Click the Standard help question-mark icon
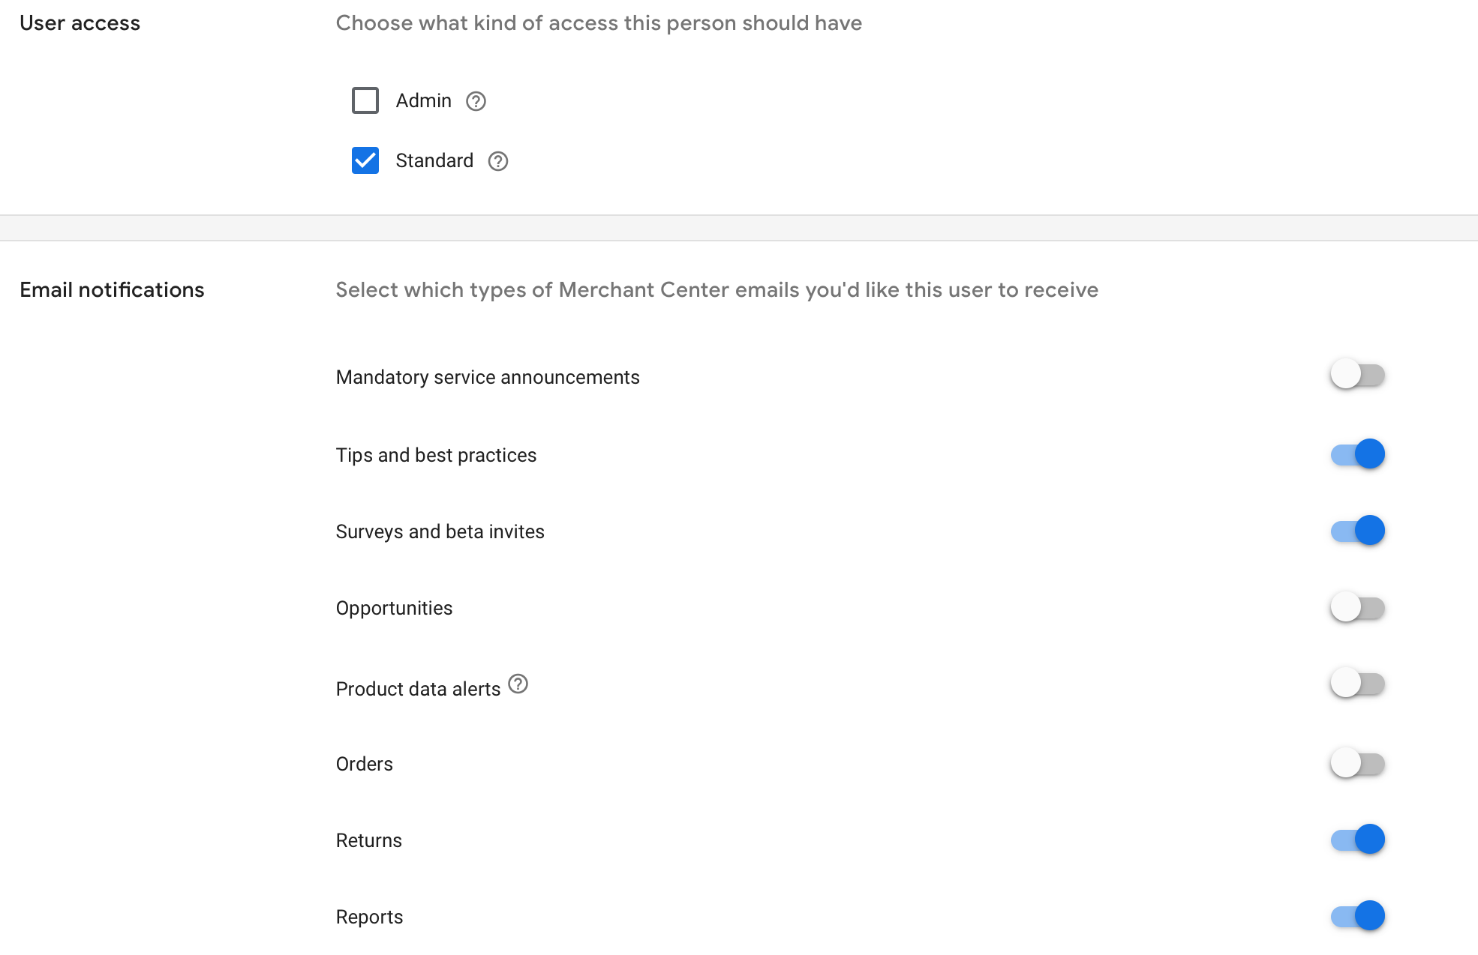The height and width of the screenshot is (955, 1478). [498, 161]
